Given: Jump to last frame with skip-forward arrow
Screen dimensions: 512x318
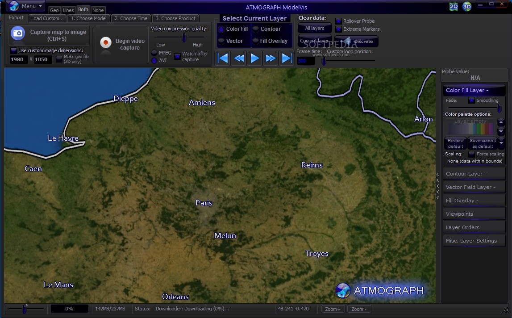Looking at the screenshot, I should click(287, 59).
